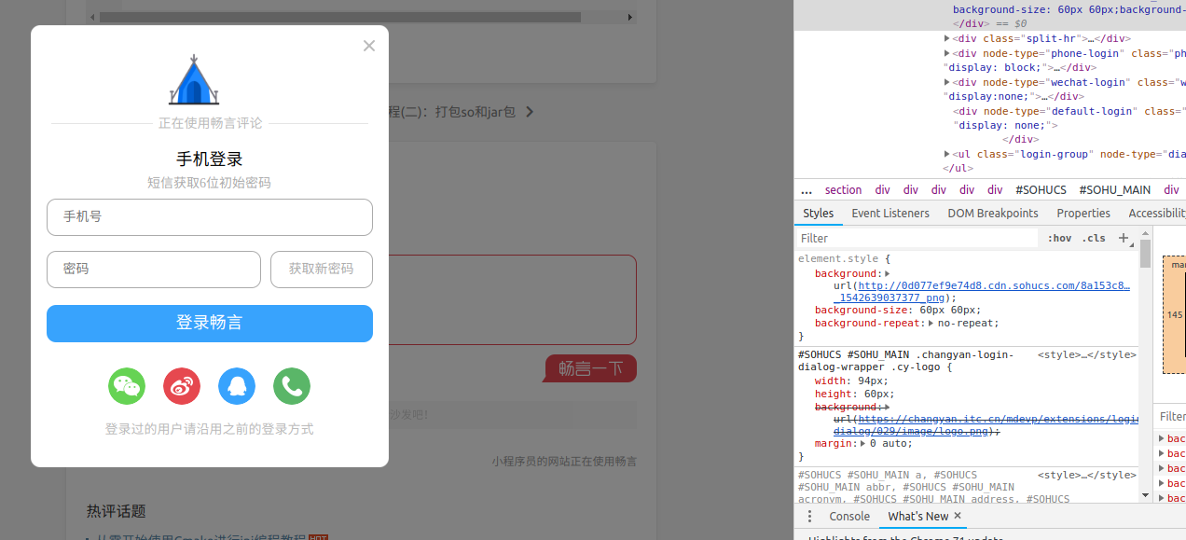This screenshot has height=540, width=1186.
Task: Open the Properties tab
Action: (x=1083, y=214)
